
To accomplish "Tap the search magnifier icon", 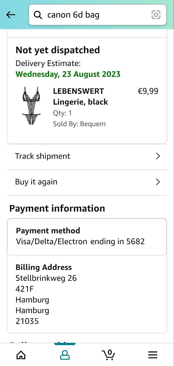I will [x=38, y=15].
